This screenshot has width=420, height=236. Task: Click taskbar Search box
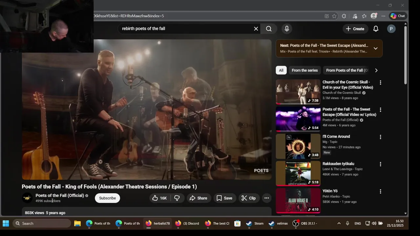[x=42, y=224]
